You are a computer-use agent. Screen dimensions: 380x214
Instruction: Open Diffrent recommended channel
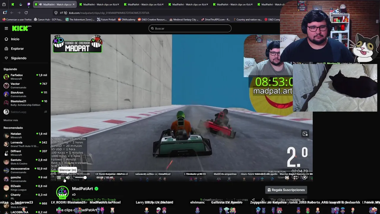point(25,153)
